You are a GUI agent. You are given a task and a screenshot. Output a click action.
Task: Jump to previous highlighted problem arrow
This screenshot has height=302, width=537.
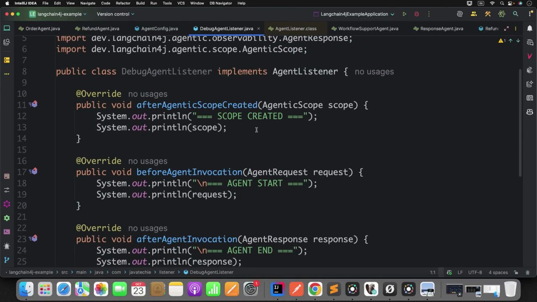tap(511, 41)
